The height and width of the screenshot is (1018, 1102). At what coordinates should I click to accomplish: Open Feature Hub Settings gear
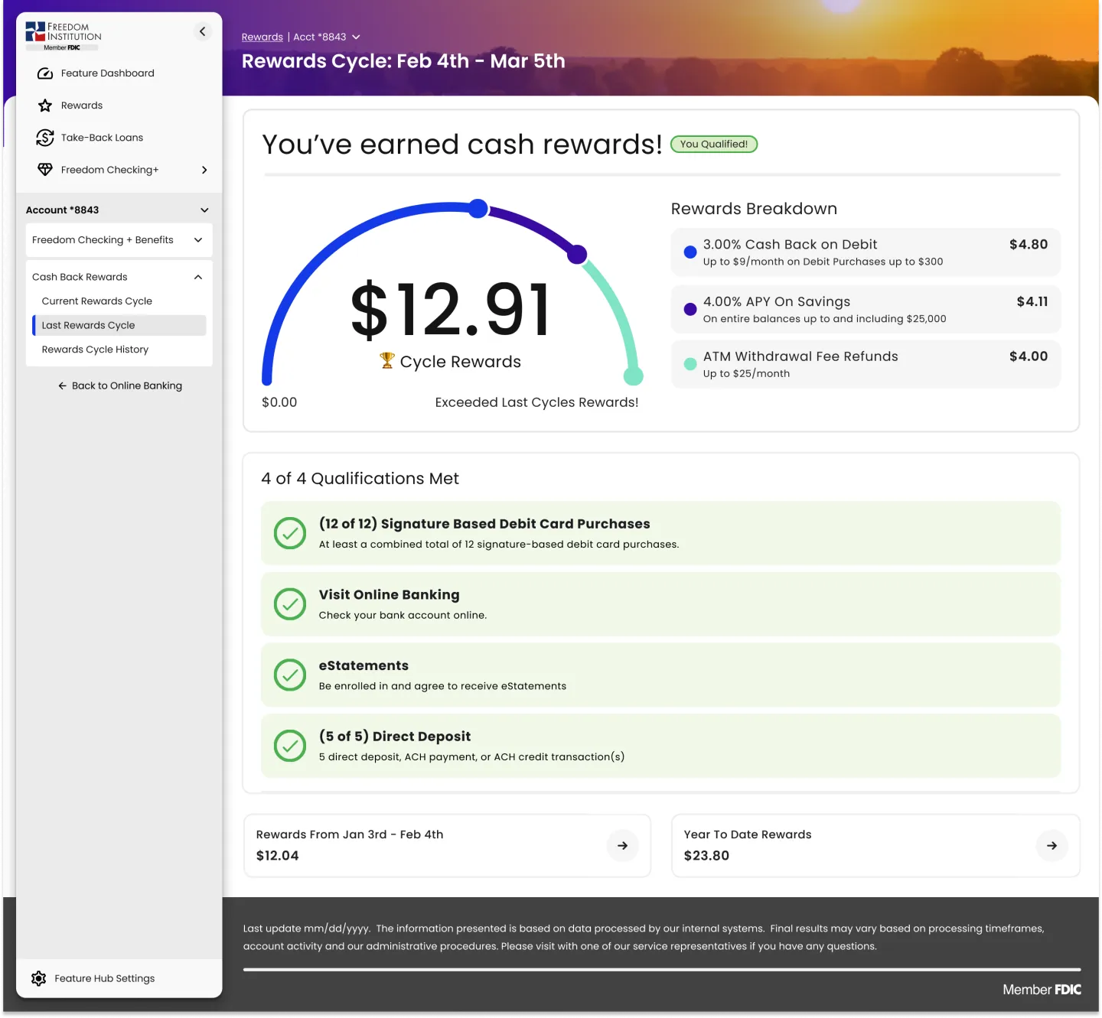(37, 978)
